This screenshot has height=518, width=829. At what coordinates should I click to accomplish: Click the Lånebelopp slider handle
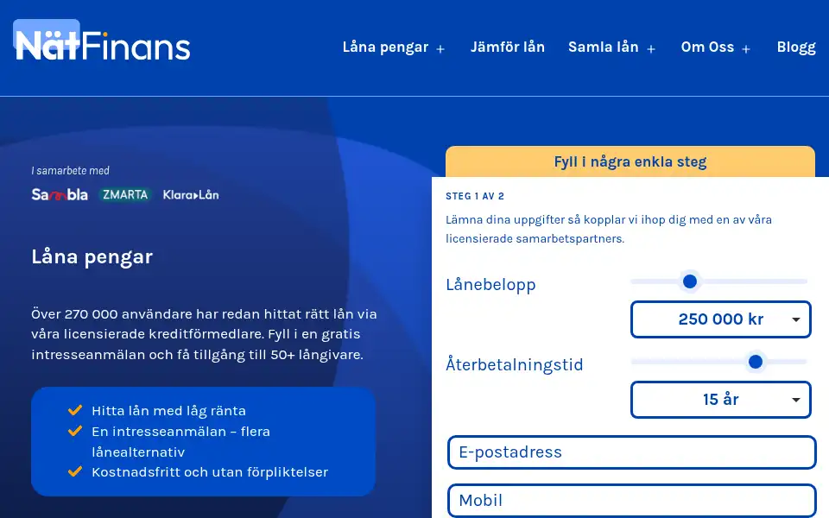click(689, 281)
